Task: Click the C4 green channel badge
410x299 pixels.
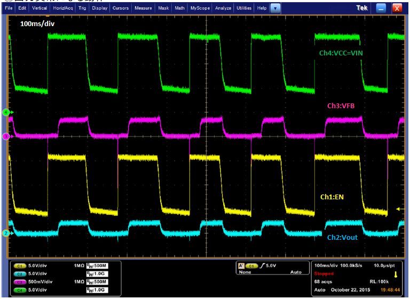Action: 20,290
